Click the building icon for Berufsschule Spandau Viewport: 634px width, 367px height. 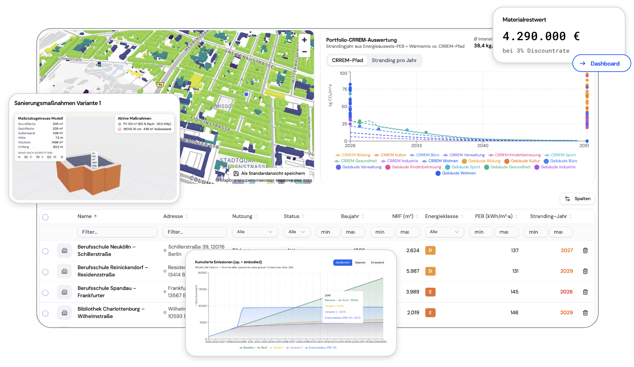click(64, 292)
